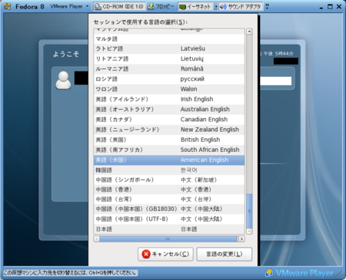Select the 日本語 Japanese row

click(169, 229)
